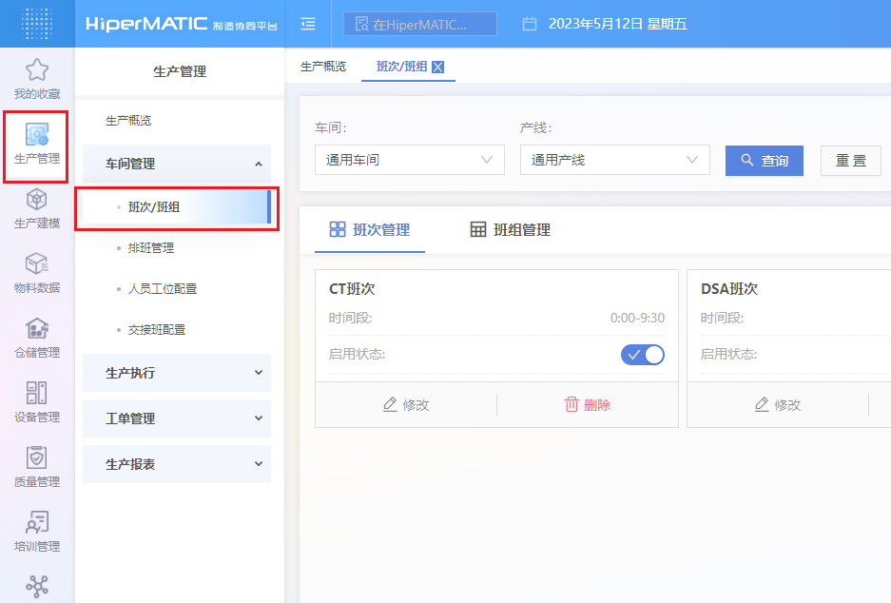Expand the 生产报表 menu group
891x603 pixels.
177,464
